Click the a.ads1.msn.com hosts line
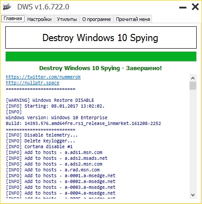This screenshot has width=202, height=204. coord(54,152)
